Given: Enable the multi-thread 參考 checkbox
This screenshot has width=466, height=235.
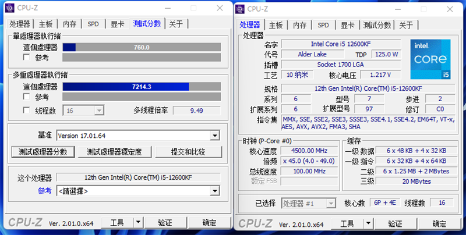Looking at the screenshot, I should [x=26, y=97].
